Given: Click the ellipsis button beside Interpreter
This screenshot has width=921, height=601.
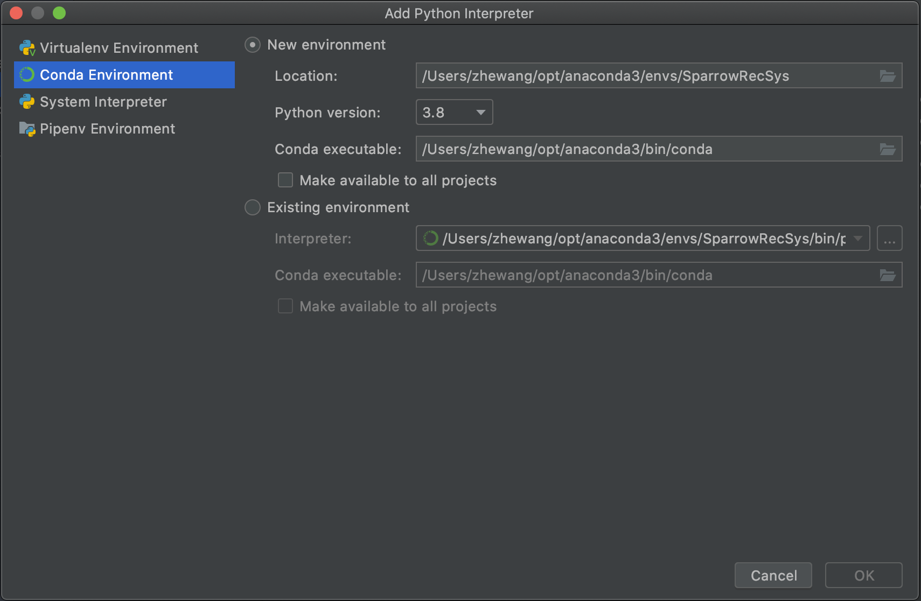Looking at the screenshot, I should tap(890, 238).
